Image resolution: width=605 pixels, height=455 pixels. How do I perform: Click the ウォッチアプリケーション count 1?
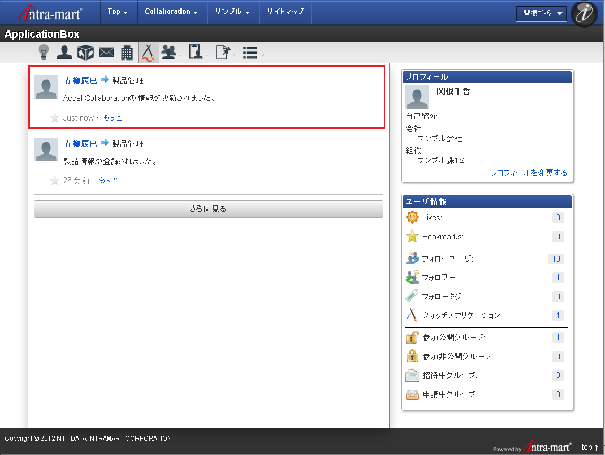(558, 315)
